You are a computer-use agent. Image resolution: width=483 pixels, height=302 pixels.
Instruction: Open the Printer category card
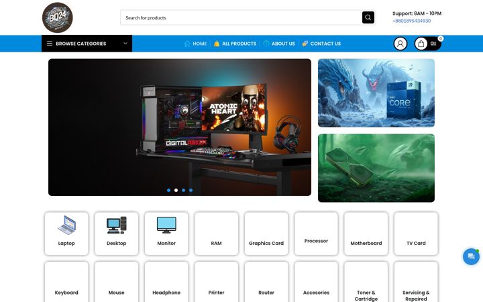tap(216, 282)
